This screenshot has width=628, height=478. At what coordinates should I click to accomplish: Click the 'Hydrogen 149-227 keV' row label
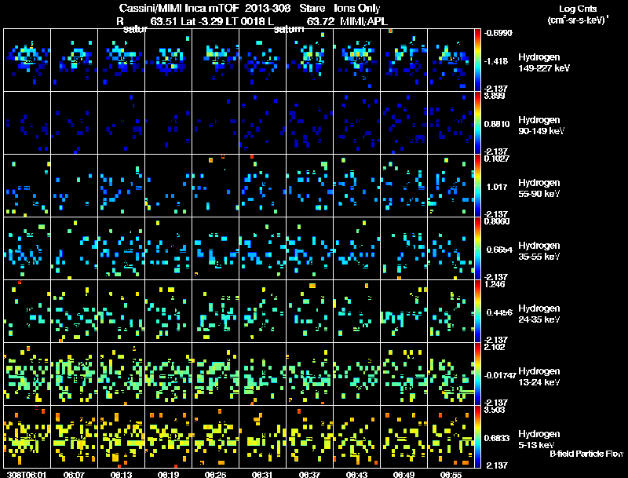coord(543,63)
